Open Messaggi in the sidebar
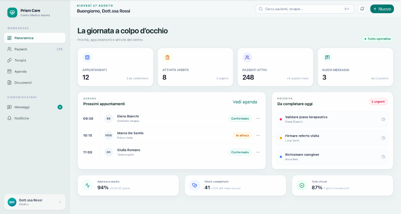Image resolution: width=401 pixels, height=214 pixels. point(35,107)
